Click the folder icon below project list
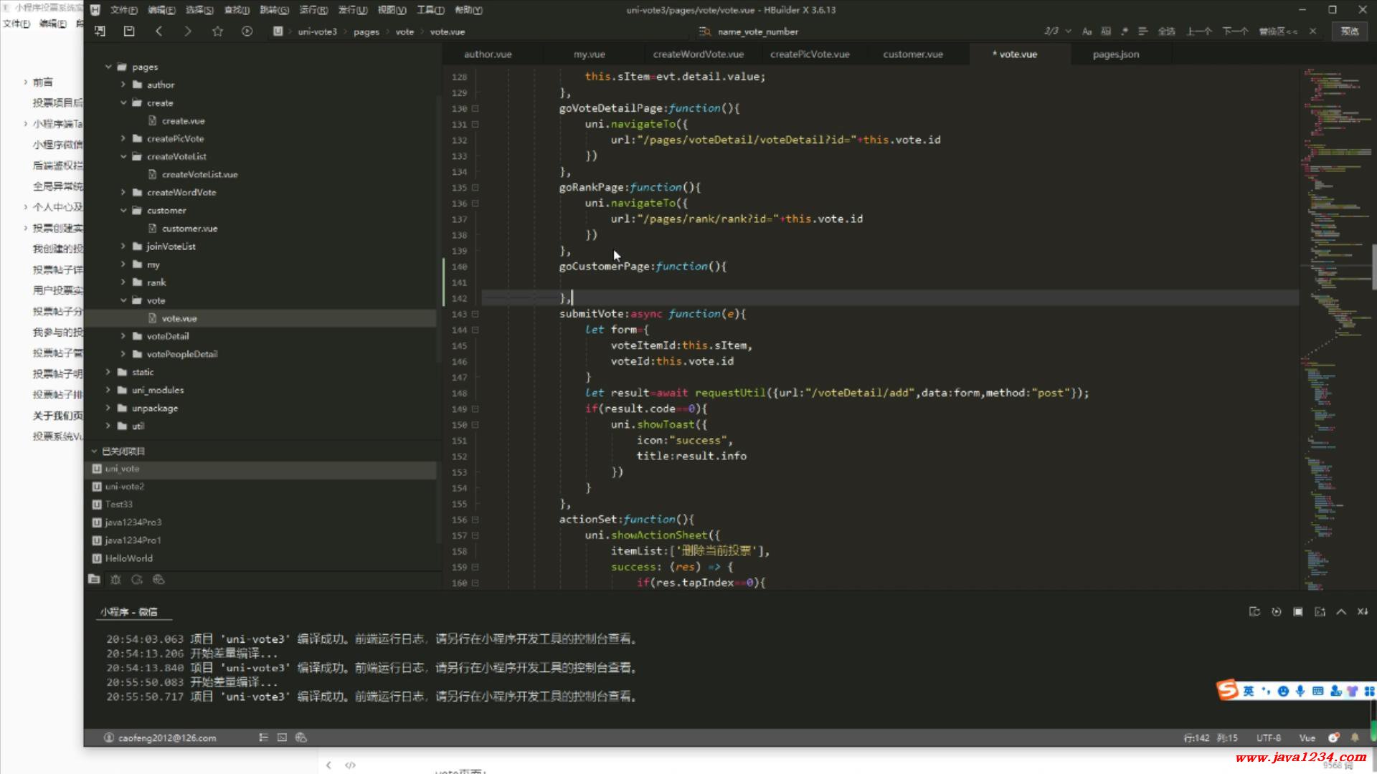Screen dimensions: 1377x774 pyautogui.click(x=94, y=579)
